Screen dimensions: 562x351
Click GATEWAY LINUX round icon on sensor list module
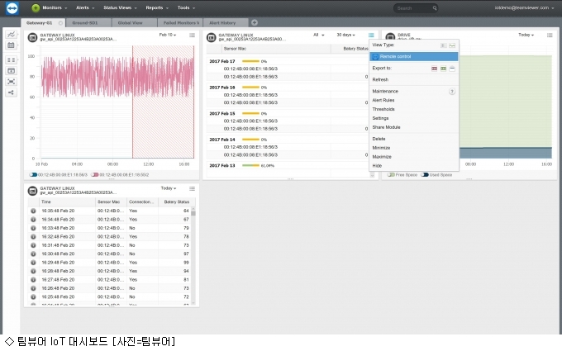pos(212,37)
